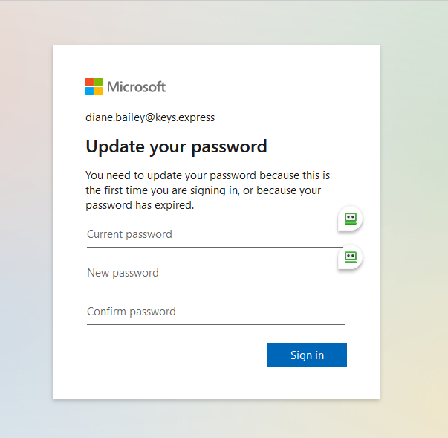Viewport: 448px width, 438px height.
Task: Click the Microsoft wordmark text
Action: (x=137, y=87)
